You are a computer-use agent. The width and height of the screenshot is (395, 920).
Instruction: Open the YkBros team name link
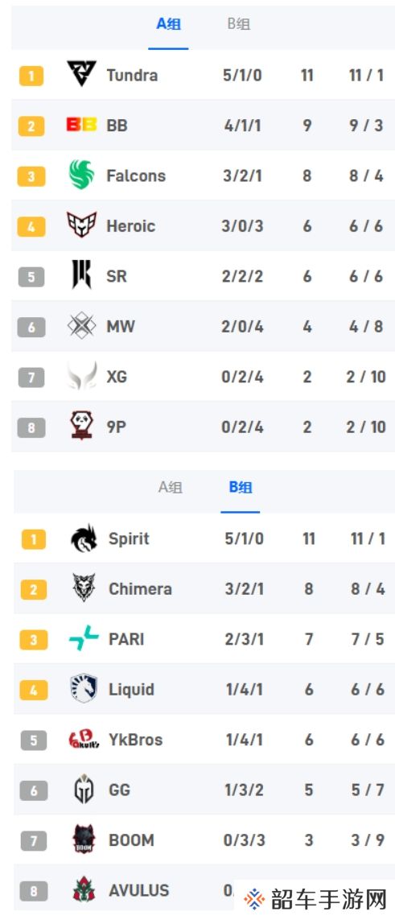[135, 739]
